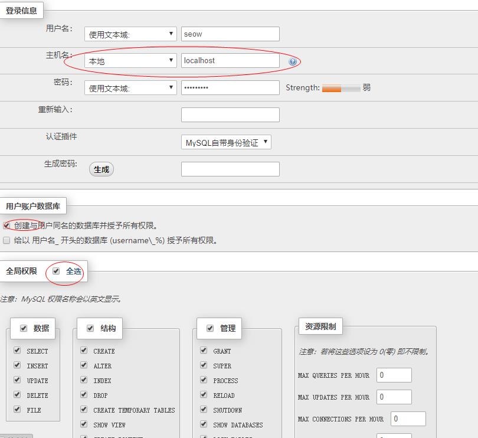Uncheck the GRANT privilege

tap(203, 351)
